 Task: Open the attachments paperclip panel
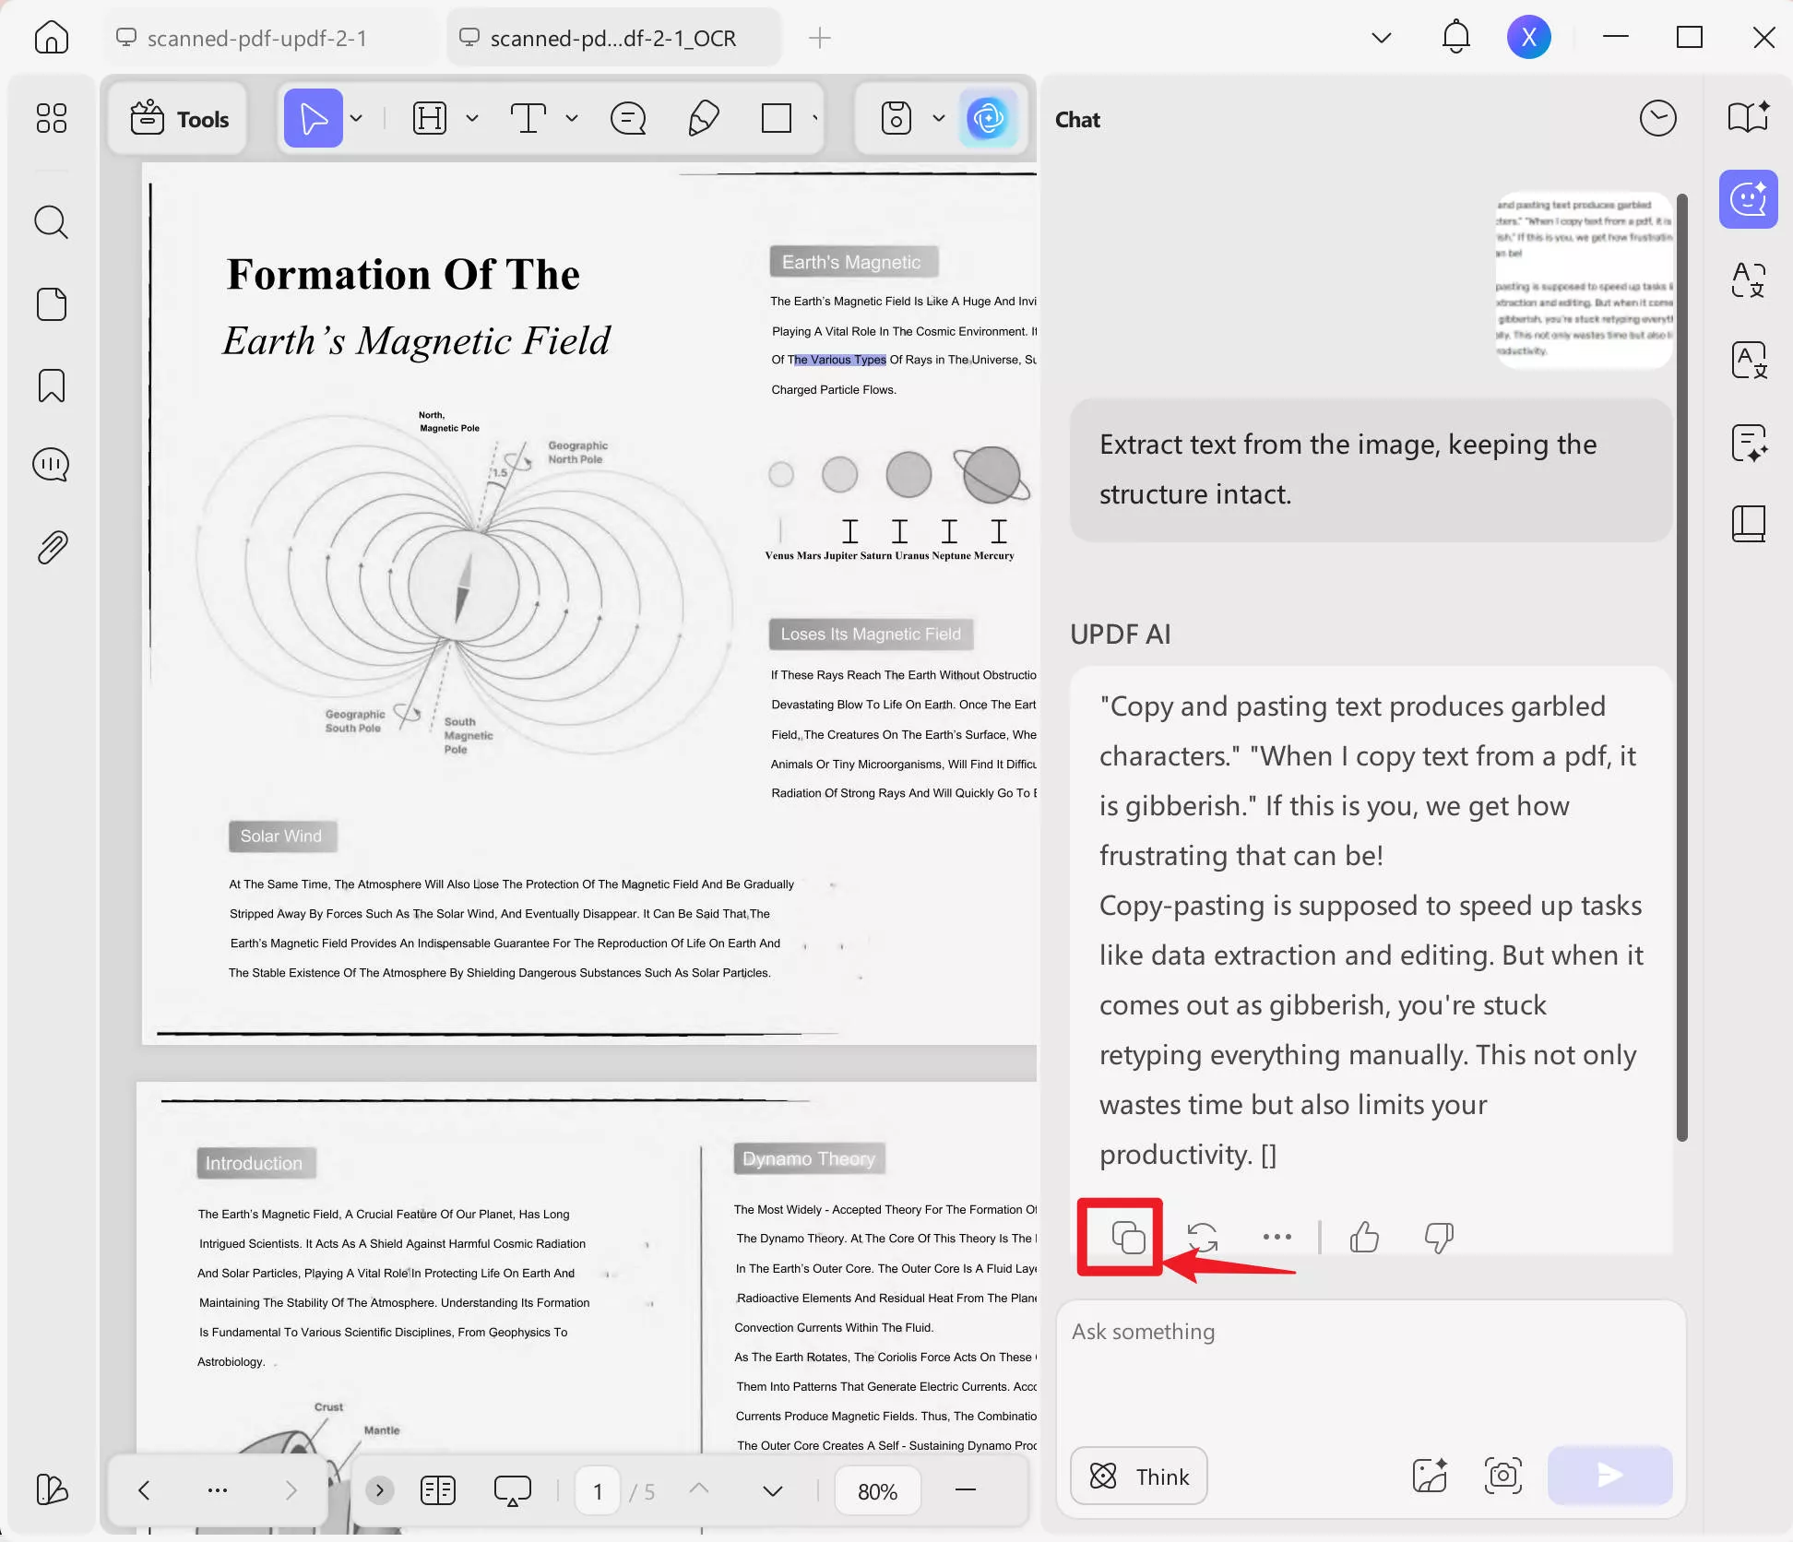tap(52, 548)
